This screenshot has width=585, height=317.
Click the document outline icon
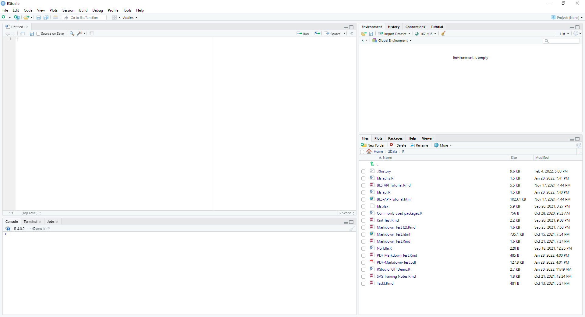click(352, 34)
